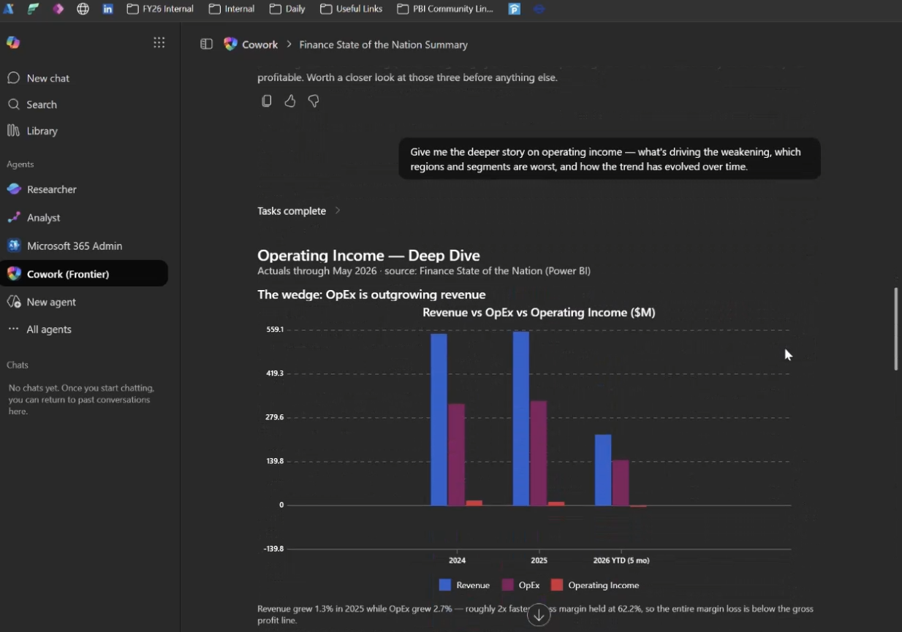Click the 2026 YTD Revenue bar
Image resolution: width=902 pixels, height=632 pixels.
point(603,470)
